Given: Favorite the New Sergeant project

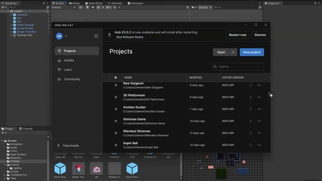Looking at the screenshot, I should pos(116,85).
